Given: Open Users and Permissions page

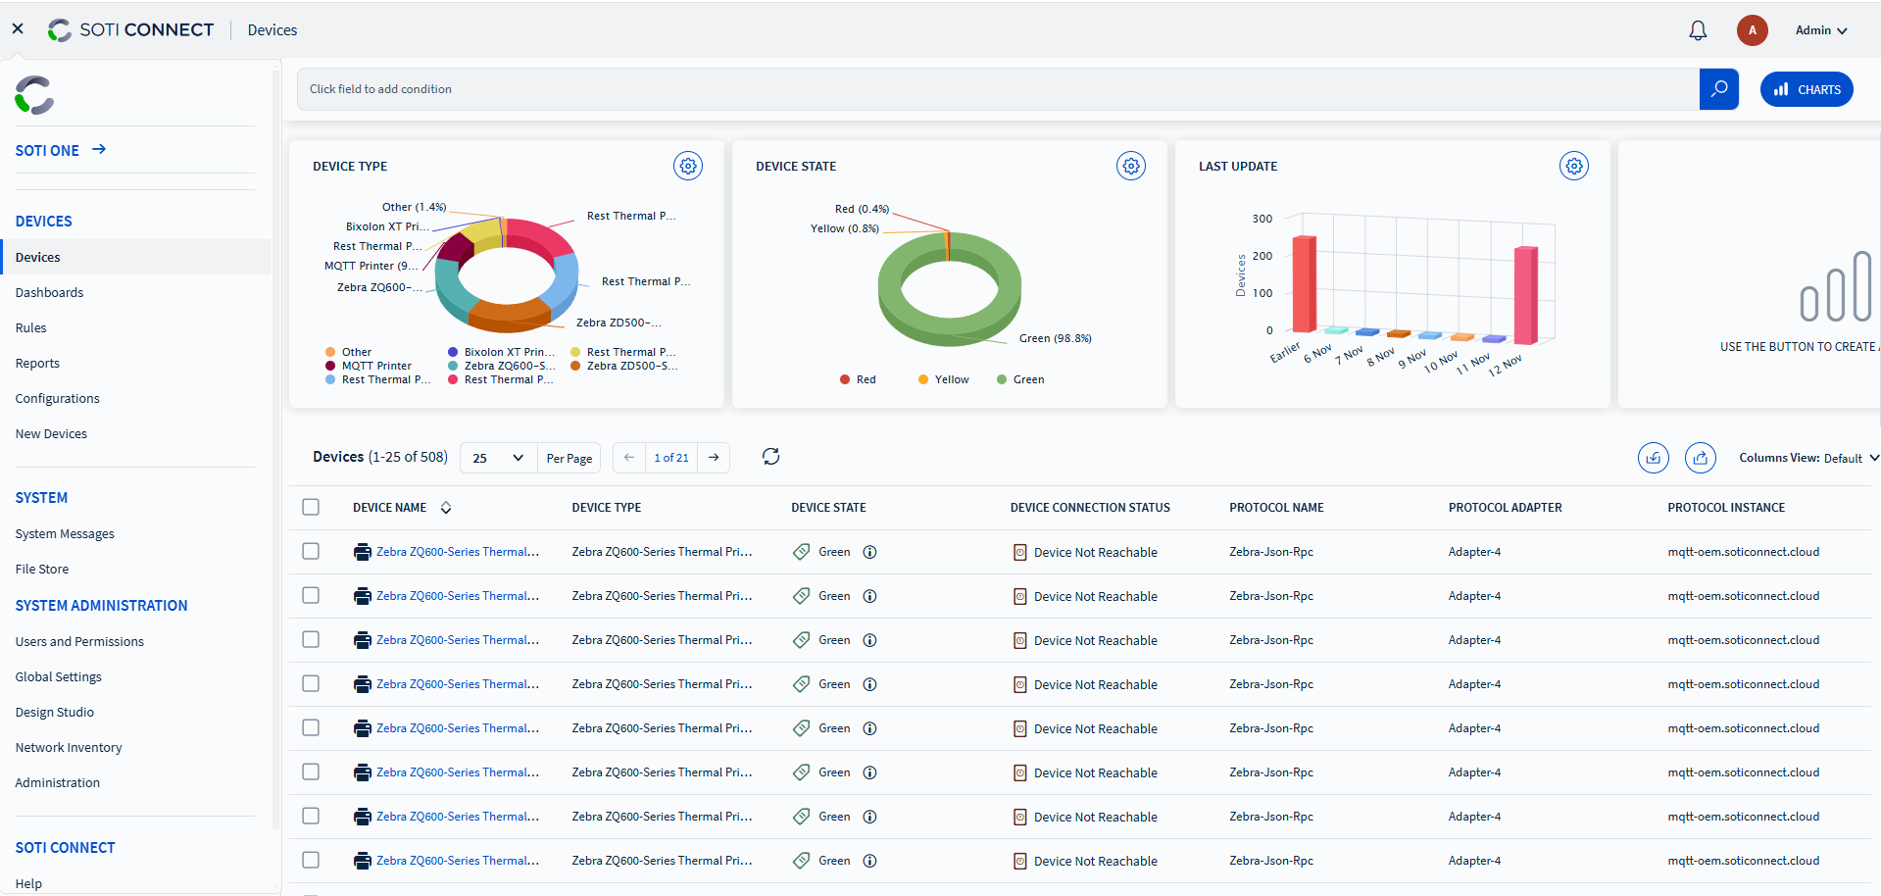Looking at the screenshot, I should click(79, 641).
